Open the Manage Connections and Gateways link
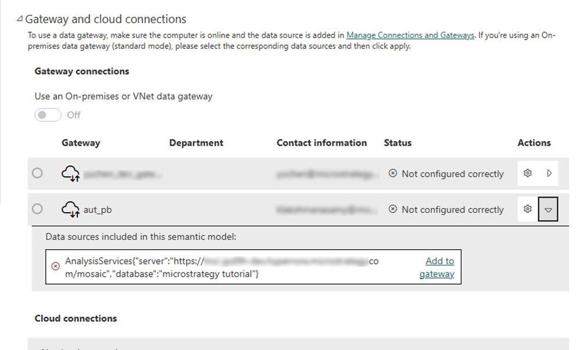581x350 pixels. [x=410, y=35]
